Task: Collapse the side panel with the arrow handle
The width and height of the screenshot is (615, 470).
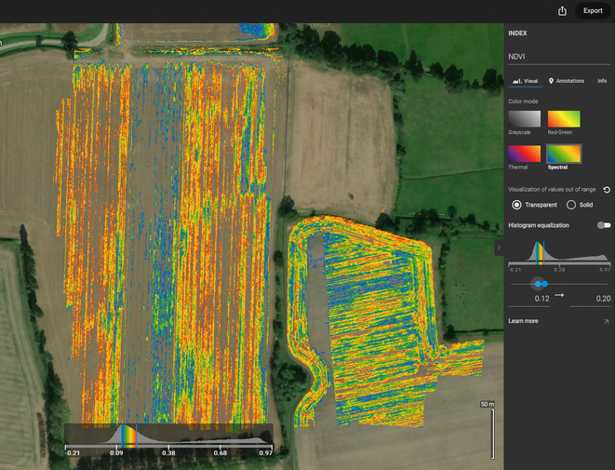Action: 499,248
